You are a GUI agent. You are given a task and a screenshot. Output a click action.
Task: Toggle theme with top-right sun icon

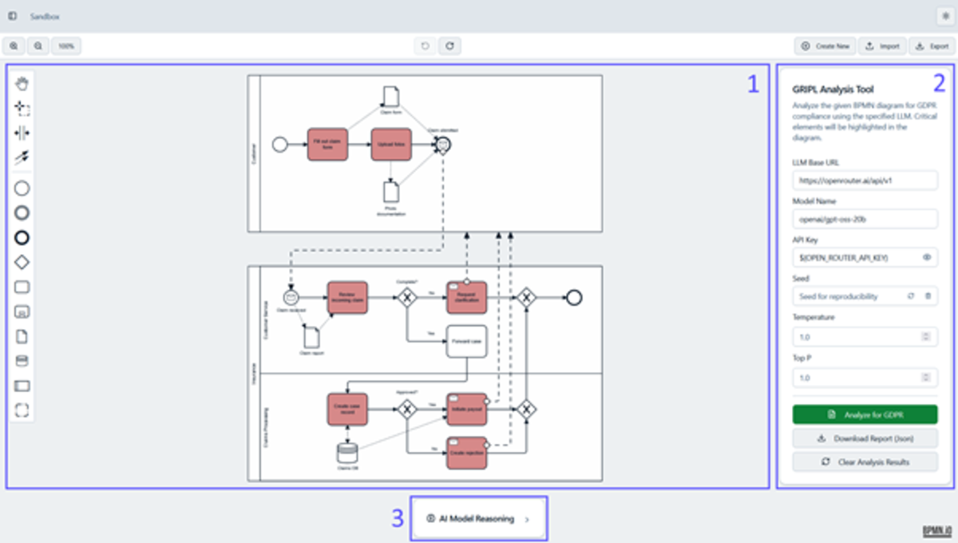(945, 16)
